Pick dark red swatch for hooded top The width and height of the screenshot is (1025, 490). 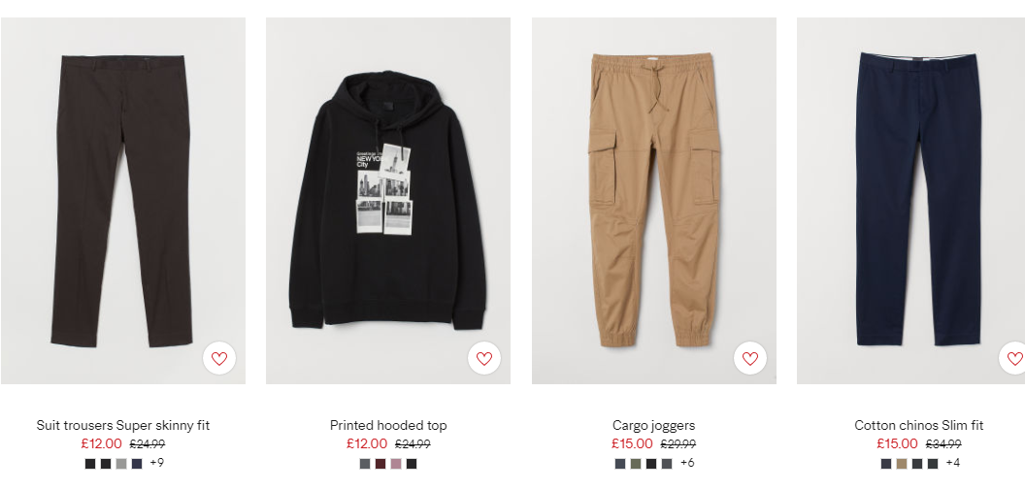(380, 464)
